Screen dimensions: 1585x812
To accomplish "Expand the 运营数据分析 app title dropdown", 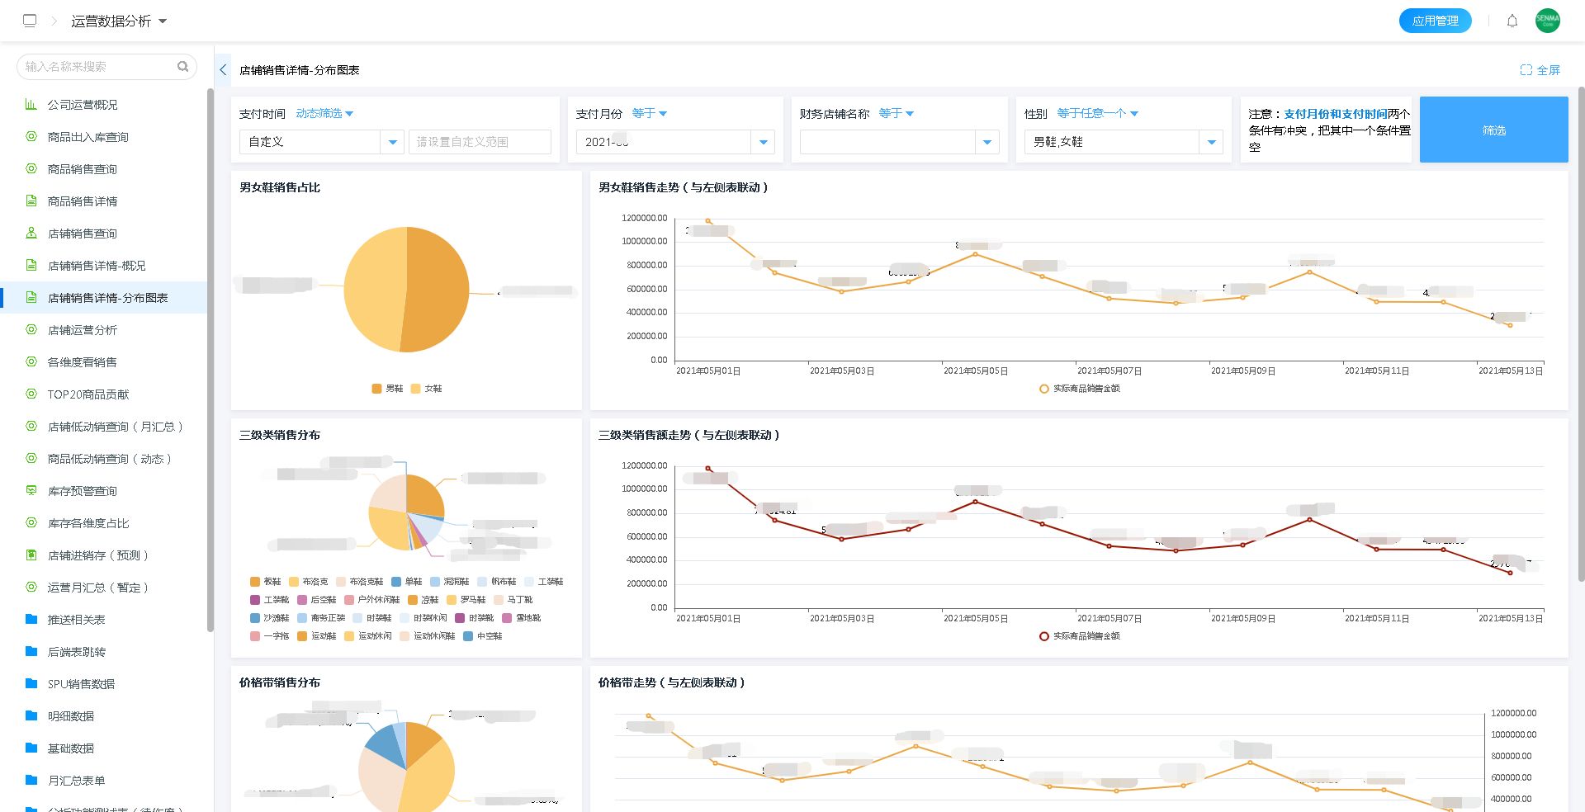I will tap(163, 21).
